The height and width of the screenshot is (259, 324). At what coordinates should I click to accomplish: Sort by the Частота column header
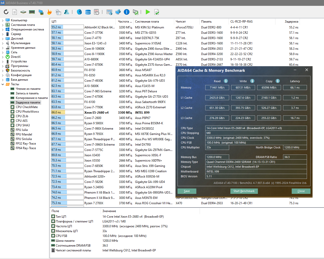point(125,22)
